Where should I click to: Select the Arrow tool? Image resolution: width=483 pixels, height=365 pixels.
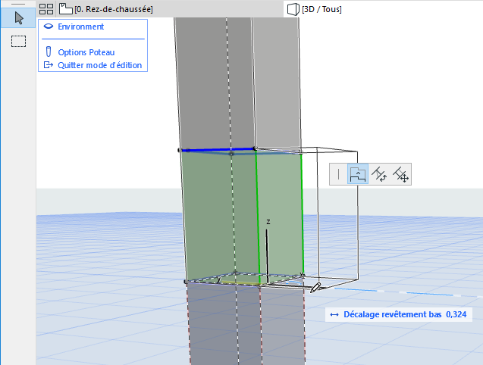tap(18, 18)
